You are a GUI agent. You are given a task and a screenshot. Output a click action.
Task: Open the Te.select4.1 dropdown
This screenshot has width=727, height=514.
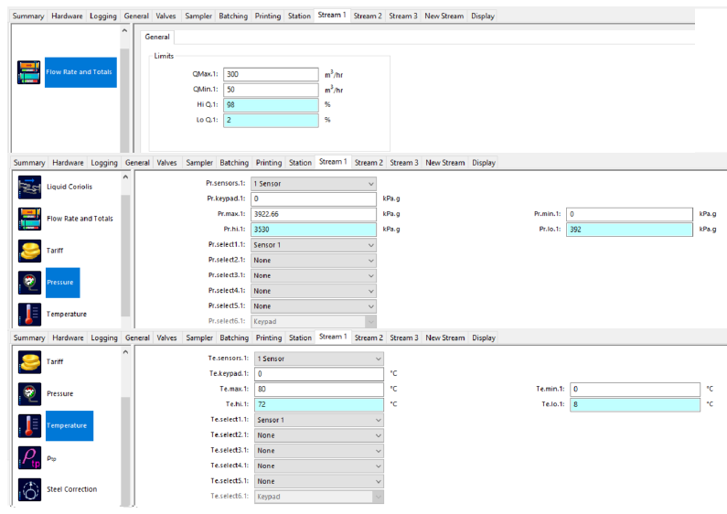coord(319,466)
